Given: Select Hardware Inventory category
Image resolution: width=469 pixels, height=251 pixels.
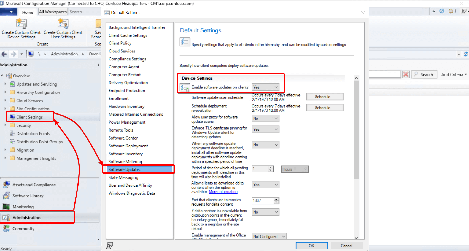Looking at the screenshot, I should (x=126, y=106).
